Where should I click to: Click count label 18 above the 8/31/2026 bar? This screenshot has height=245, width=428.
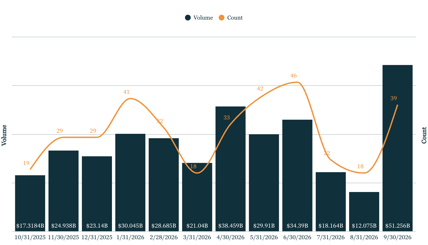tap(360, 166)
